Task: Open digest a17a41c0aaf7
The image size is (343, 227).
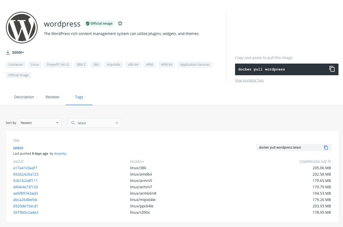Action: tap(25, 168)
